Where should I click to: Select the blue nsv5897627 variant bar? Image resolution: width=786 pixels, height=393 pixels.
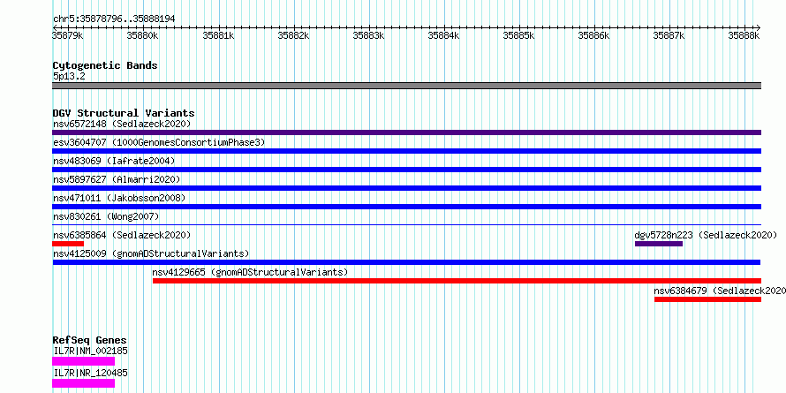coord(406,188)
